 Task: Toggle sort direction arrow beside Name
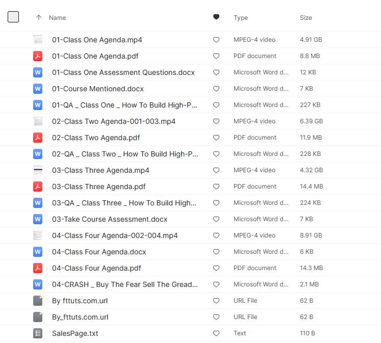point(39,18)
